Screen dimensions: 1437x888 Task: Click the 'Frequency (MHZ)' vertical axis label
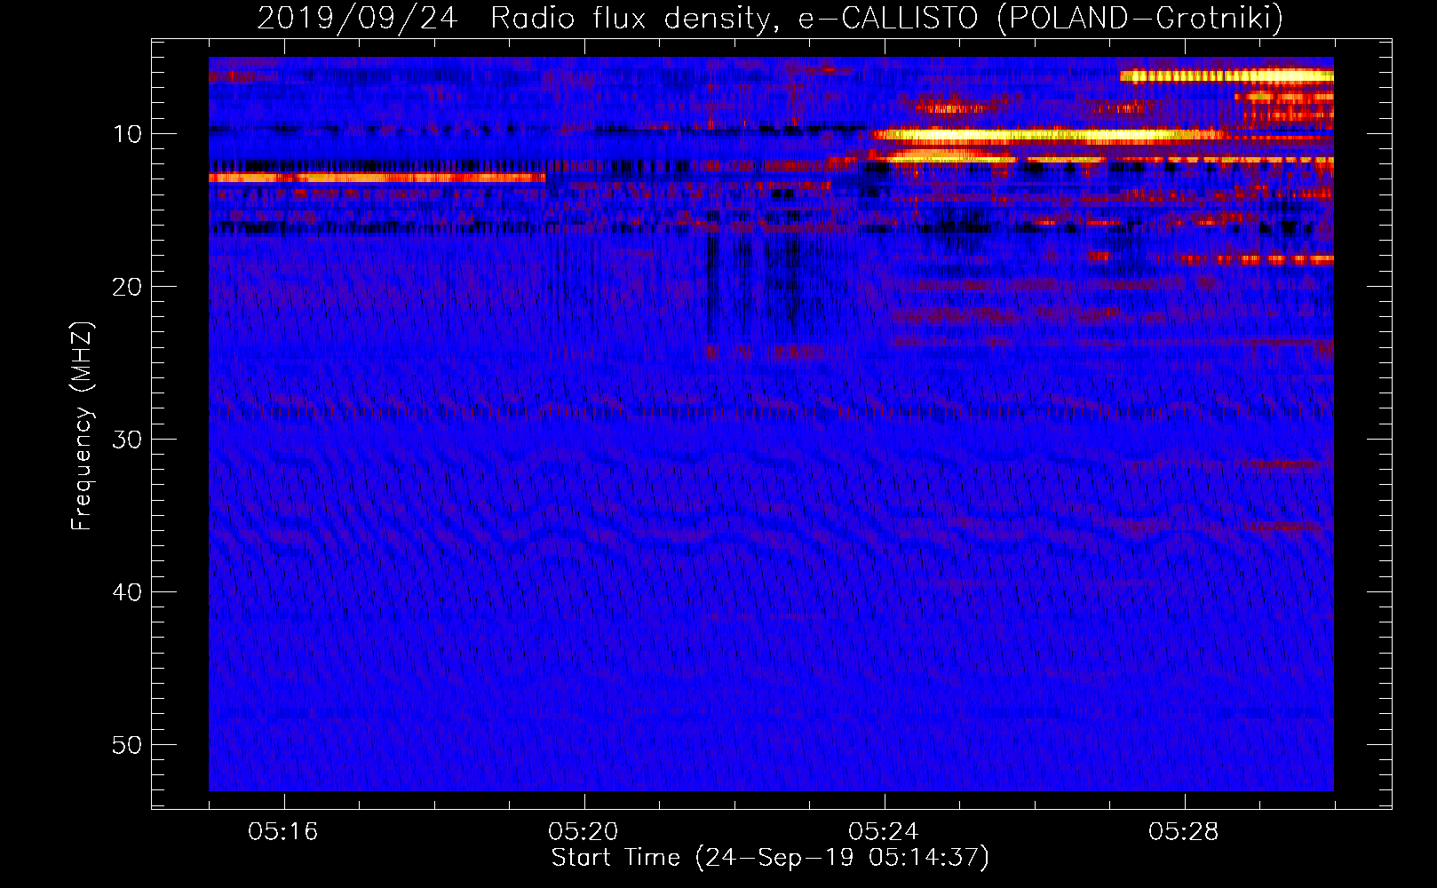(x=82, y=426)
